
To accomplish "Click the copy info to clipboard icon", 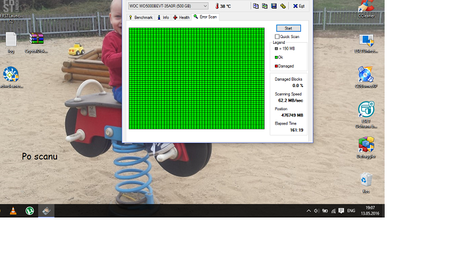I will [256, 6].
